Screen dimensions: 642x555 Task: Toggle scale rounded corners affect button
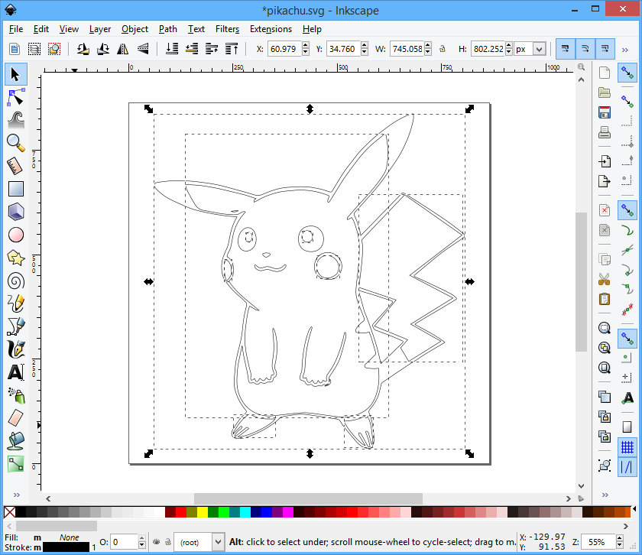click(585, 49)
